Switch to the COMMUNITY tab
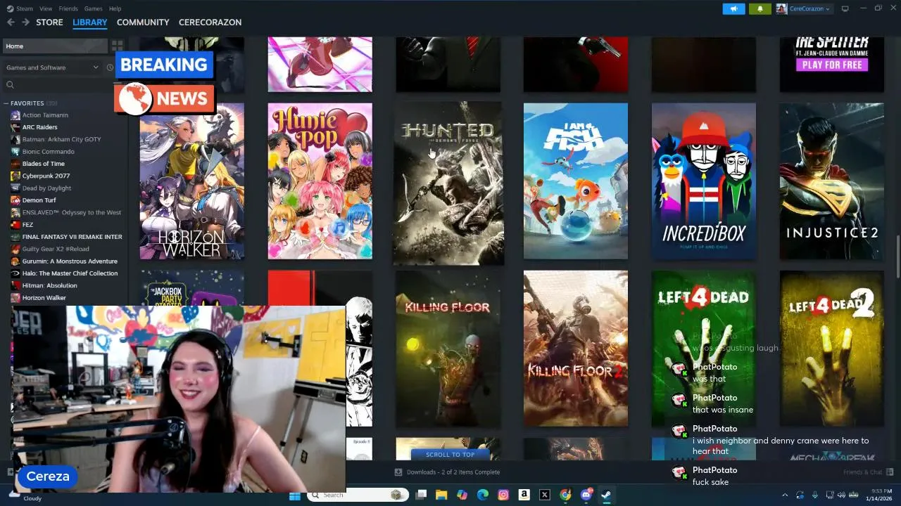 click(143, 22)
